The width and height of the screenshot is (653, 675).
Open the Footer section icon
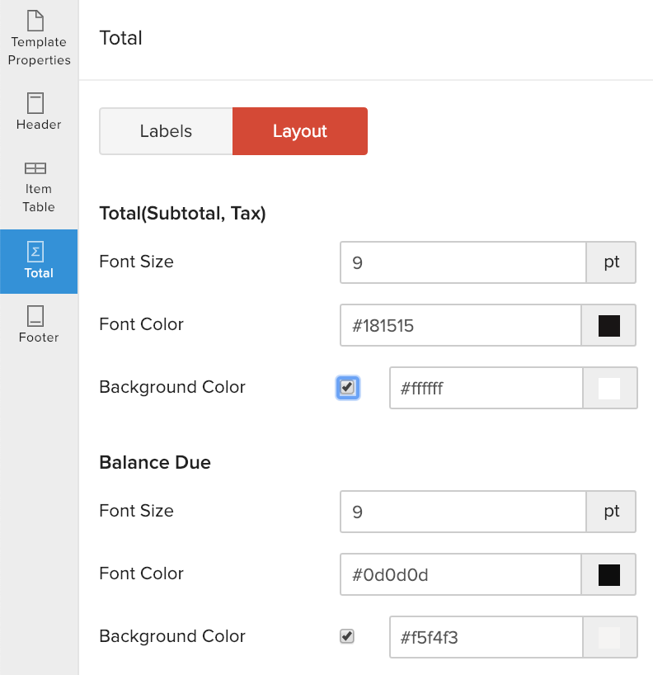pos(35,315)
